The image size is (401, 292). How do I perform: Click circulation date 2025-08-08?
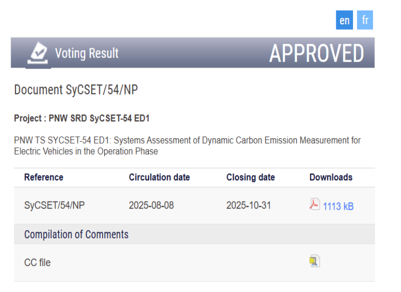[x=151, y=205]
